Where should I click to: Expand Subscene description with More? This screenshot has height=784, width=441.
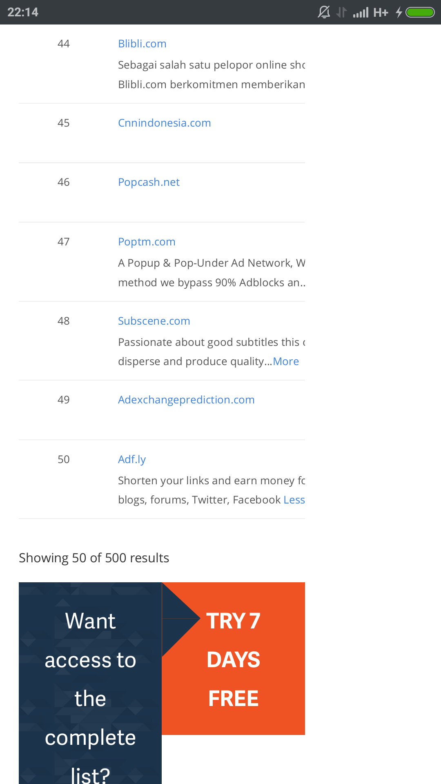[x=286, y=361]
